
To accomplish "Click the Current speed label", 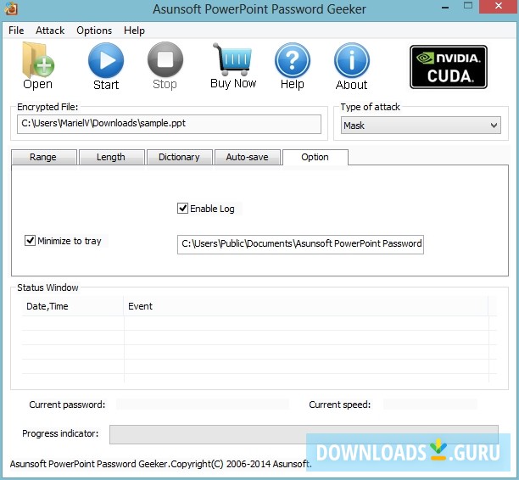I will 339,405.
